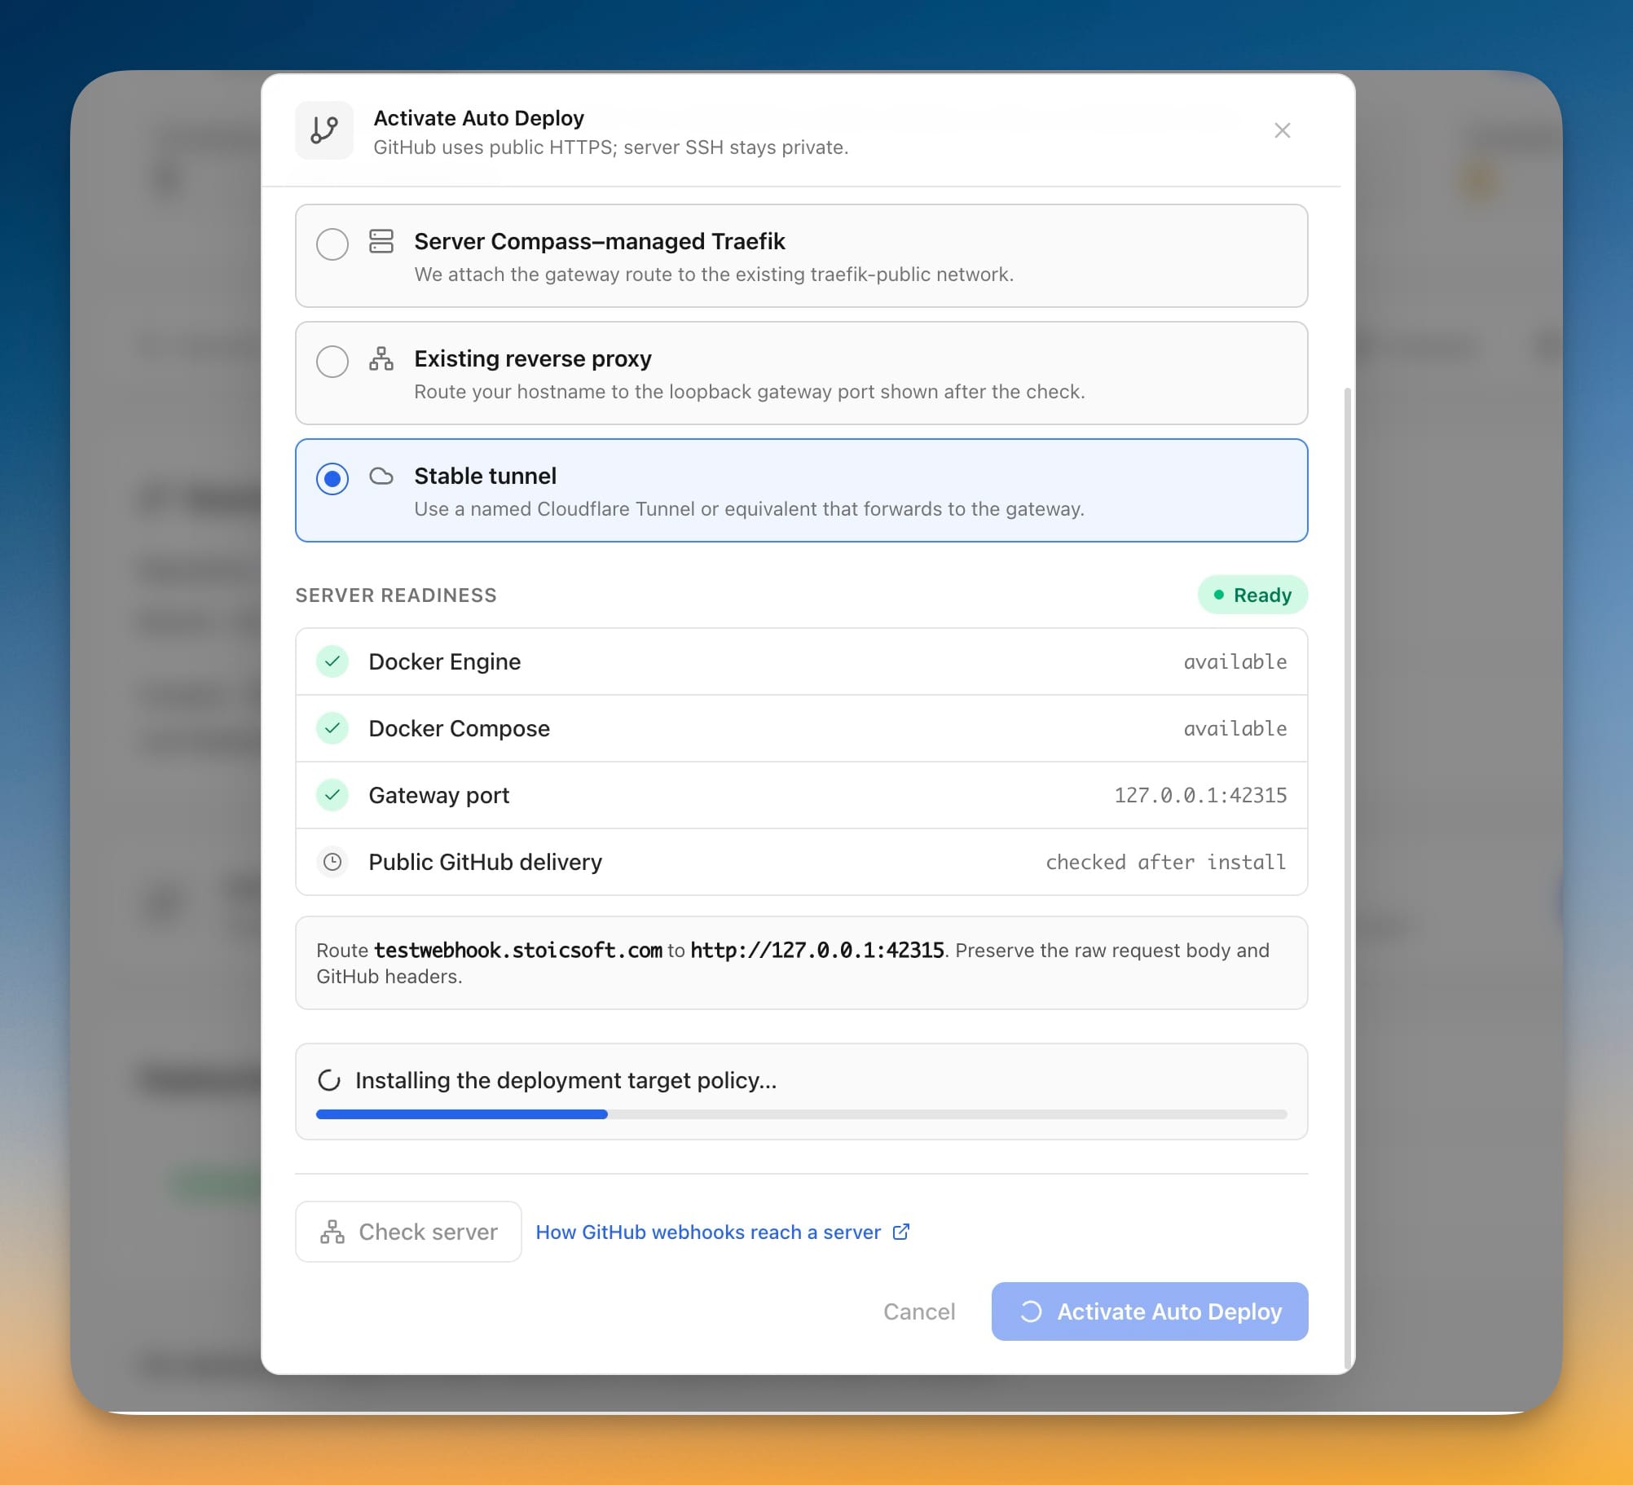The image size is (1633, 1485).
Task: Click the Server Compass–managed Traefik title
Action: tap(600, 241)
